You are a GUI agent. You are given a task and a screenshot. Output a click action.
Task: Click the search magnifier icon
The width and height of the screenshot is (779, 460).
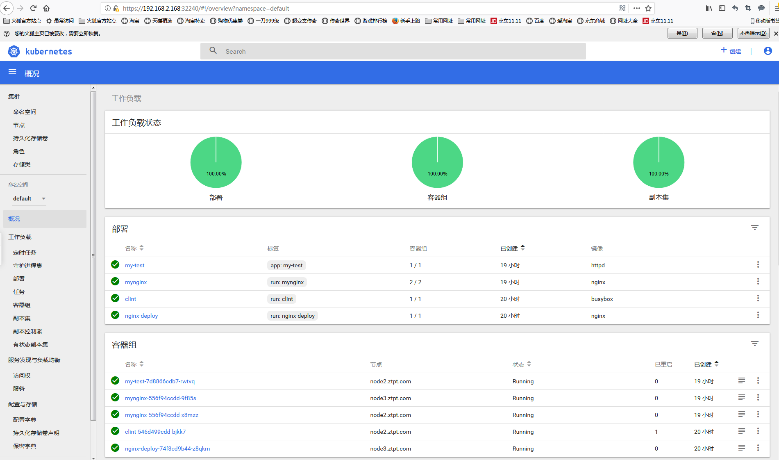tap(213, 50)
